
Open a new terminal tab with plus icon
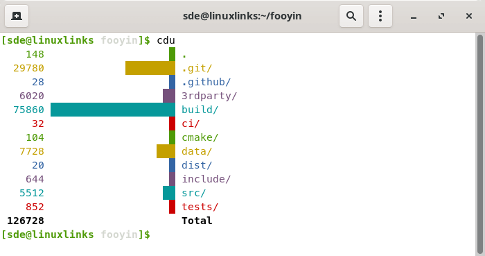(x=17, y=16)
